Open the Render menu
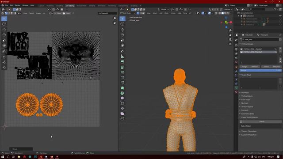Viewport: 283px width, 159px height. click(18, 5)
